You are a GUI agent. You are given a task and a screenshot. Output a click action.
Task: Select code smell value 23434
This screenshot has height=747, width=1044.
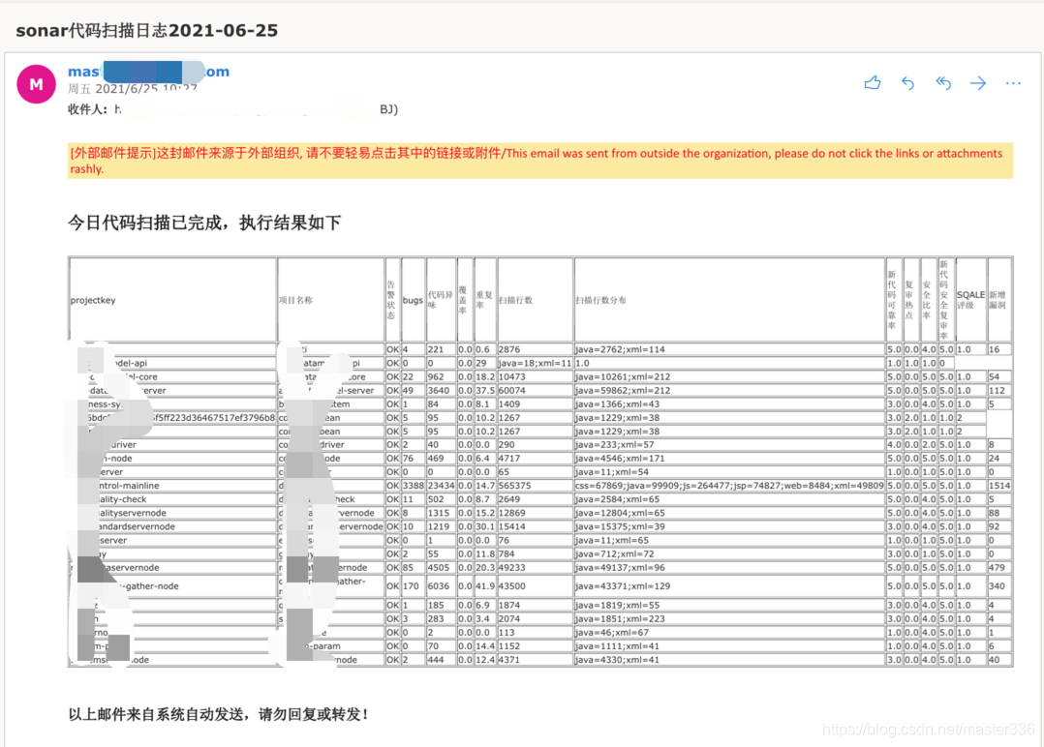click(x=441, y=486)
